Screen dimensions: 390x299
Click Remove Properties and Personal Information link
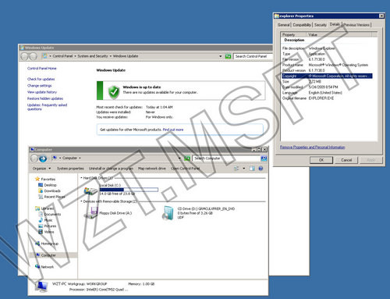313,148
